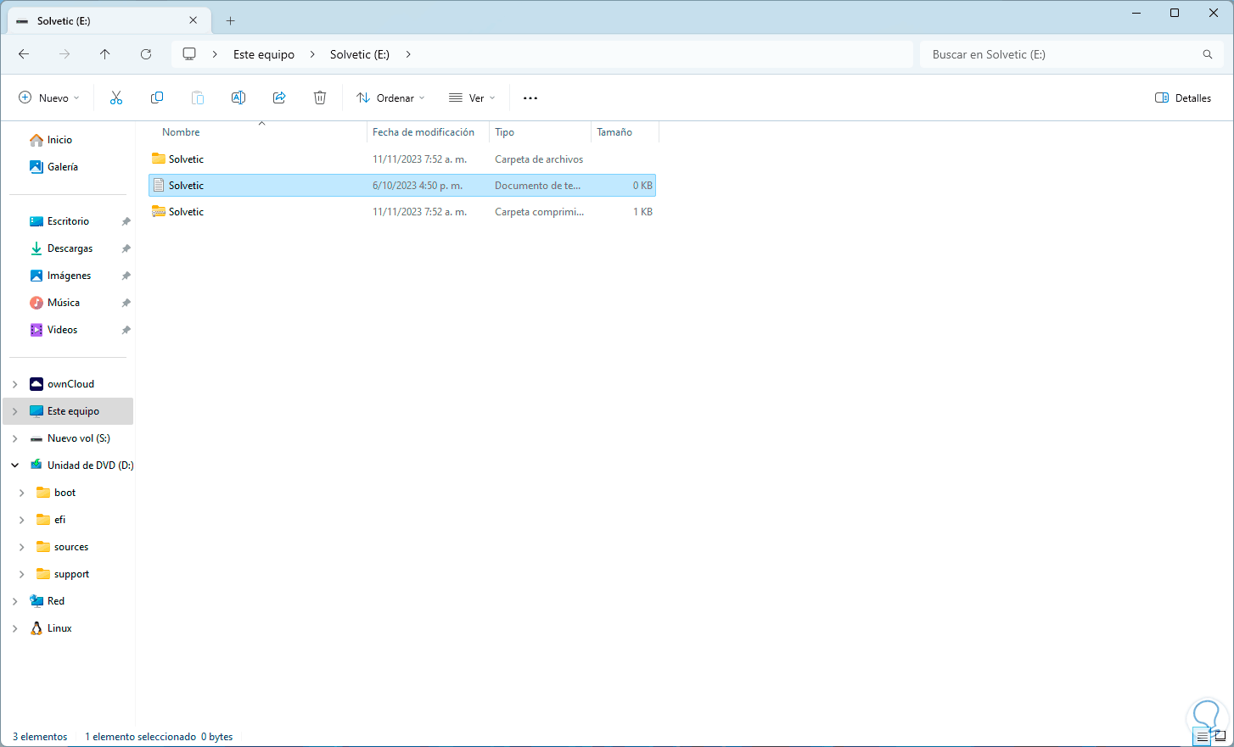Image resolution: width=1234 pixels, height=747 pixels.
Task: Expand the Red network node
Action: 15,601
